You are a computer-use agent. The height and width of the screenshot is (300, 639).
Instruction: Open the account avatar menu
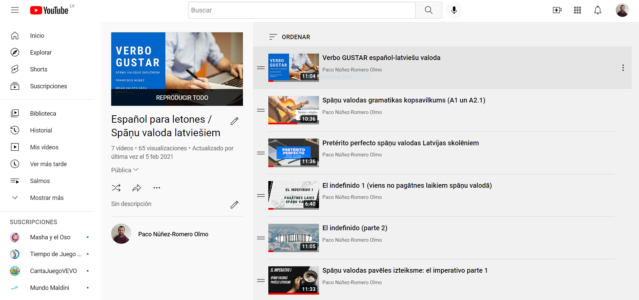click(x=622, y=10)
